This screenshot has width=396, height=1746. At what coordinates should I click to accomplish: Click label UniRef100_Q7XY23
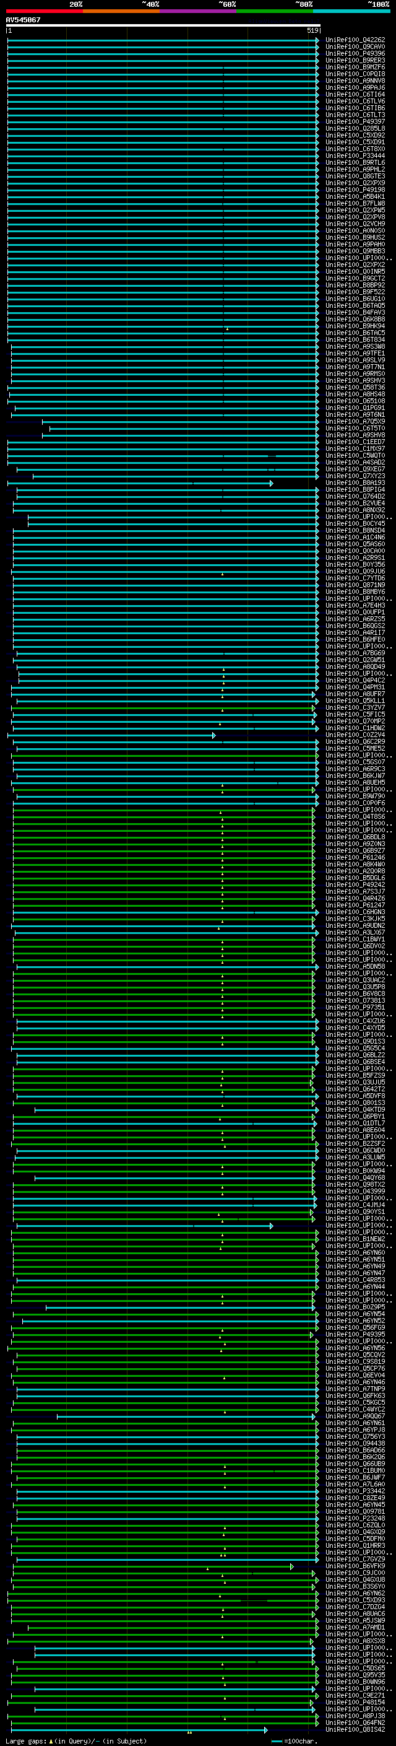click(x=355, y=476)
